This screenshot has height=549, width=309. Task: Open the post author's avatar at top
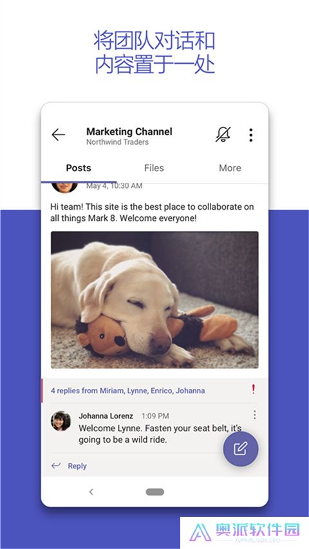coord(64,187)
